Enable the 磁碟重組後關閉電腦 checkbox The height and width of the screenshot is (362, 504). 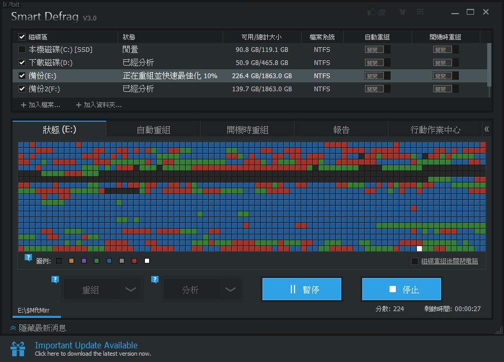click(415, 261)
